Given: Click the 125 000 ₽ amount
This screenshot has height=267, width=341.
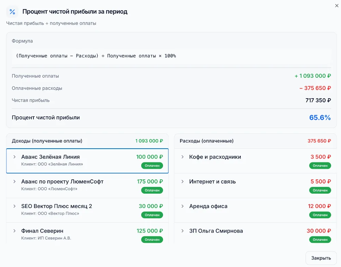Looking at the screenshot, I should click(x=150, y=231).
